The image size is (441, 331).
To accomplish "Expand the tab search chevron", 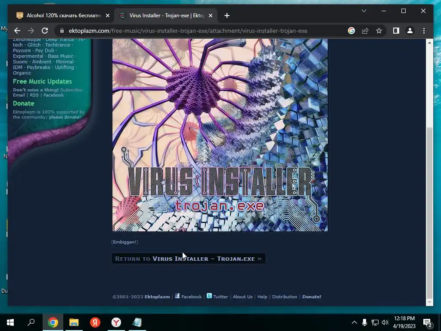I will click(363, 11).
